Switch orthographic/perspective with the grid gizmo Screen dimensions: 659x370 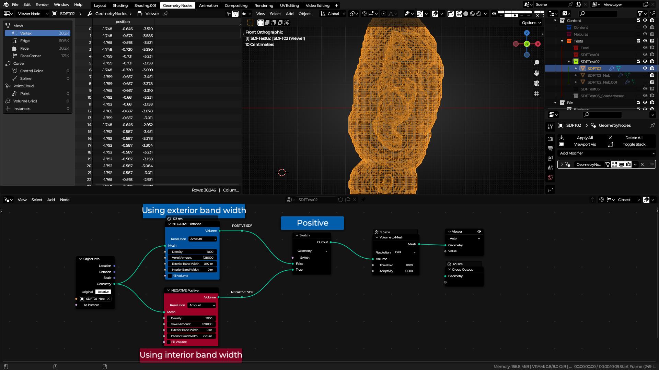tap(536, 94)
